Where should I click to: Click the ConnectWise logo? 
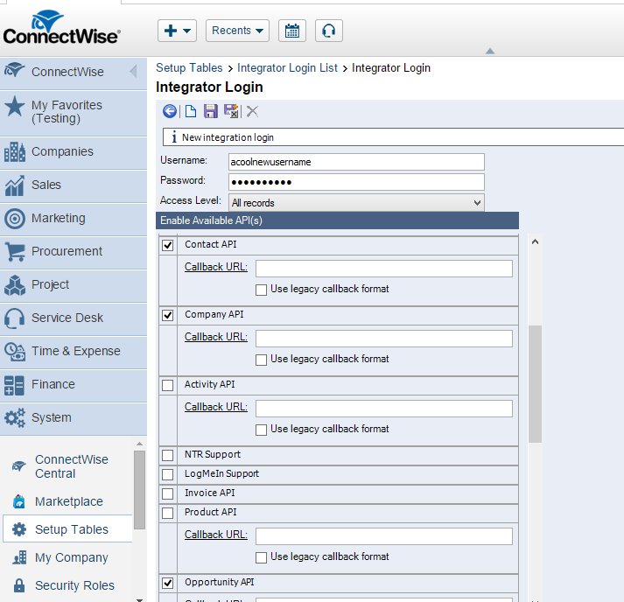[61, 28]
